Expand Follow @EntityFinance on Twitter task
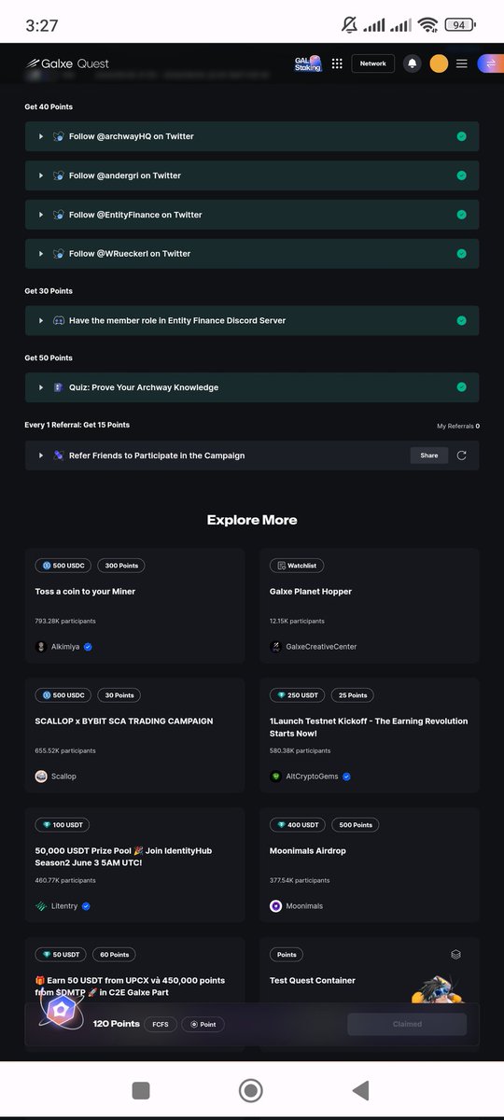Image resolution: width=504 pixels, height=1120 pixels. pos(252,215)
